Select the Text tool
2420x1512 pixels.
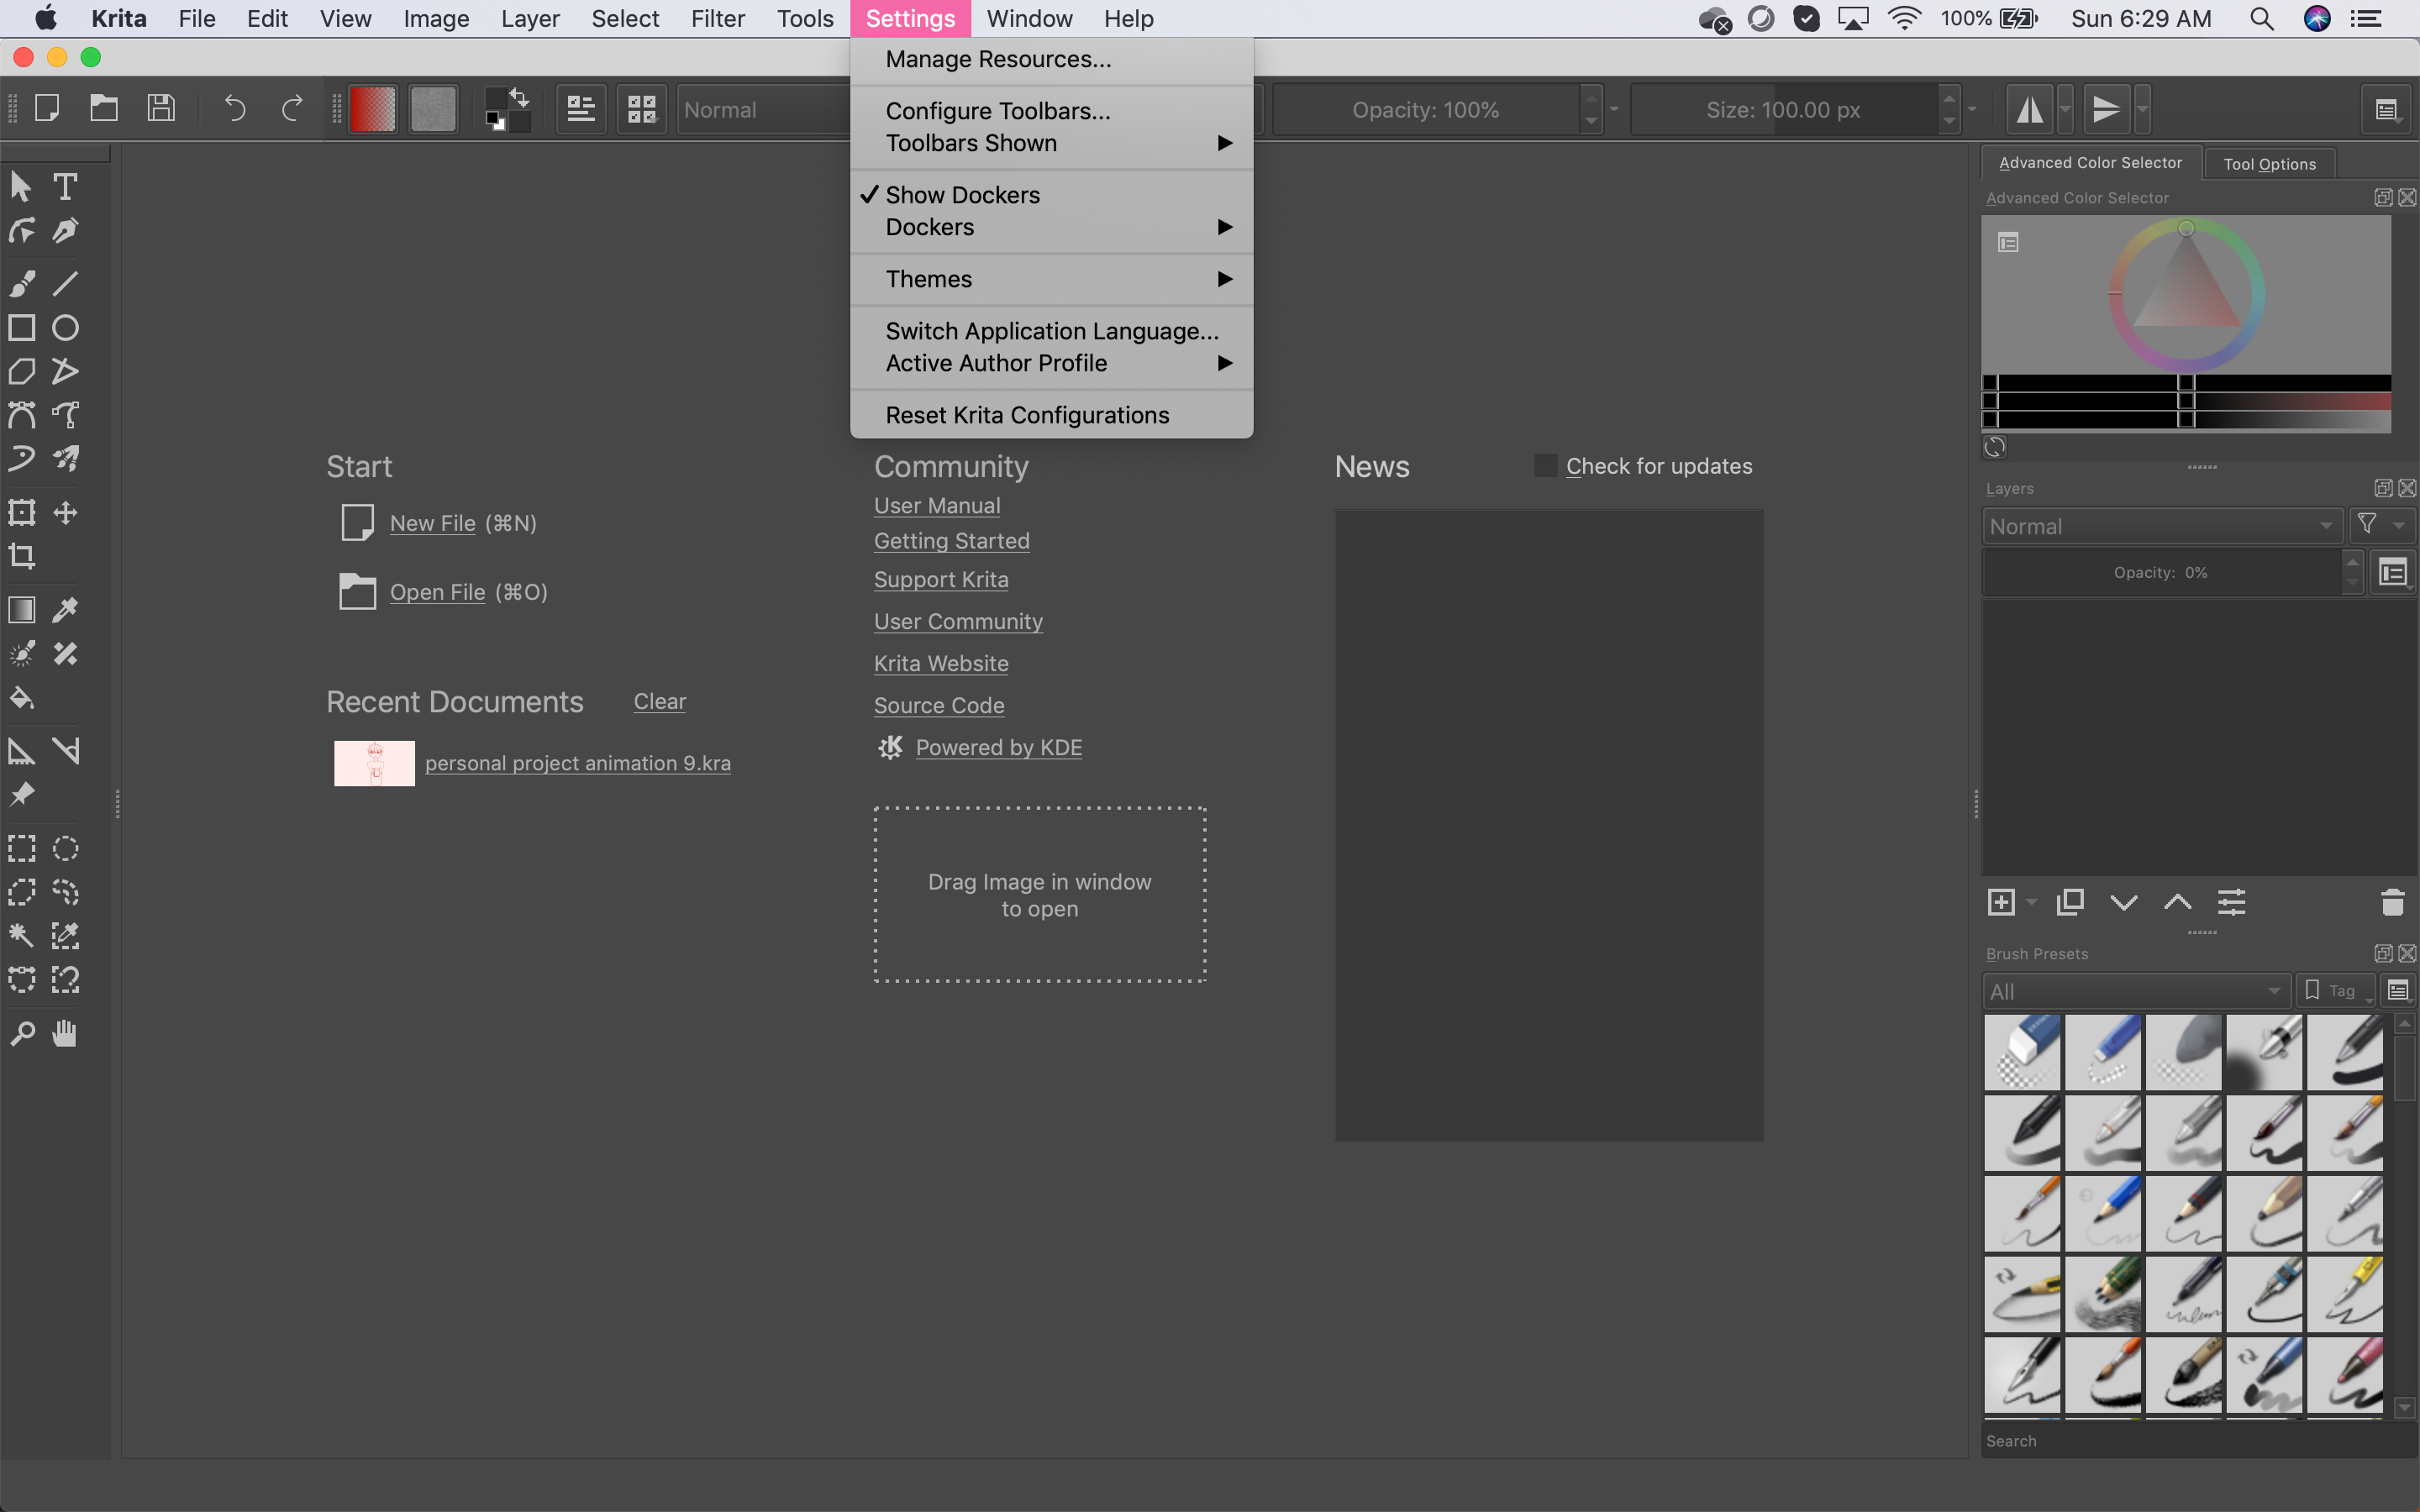(x=65, y=187)
